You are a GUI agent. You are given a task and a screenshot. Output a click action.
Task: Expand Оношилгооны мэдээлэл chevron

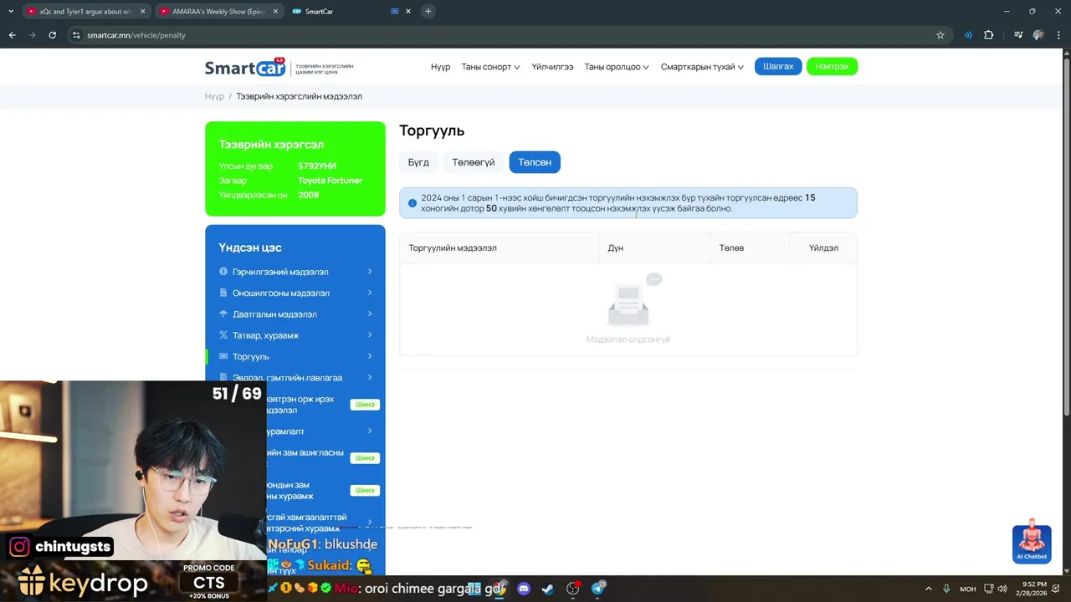tap(370, 293)
